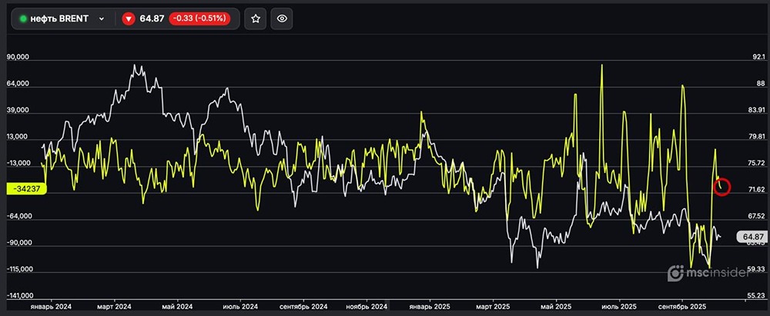The image size is (770, 316).
Task: Click the red down-arrow price direction icon
Action: (129, 18)
